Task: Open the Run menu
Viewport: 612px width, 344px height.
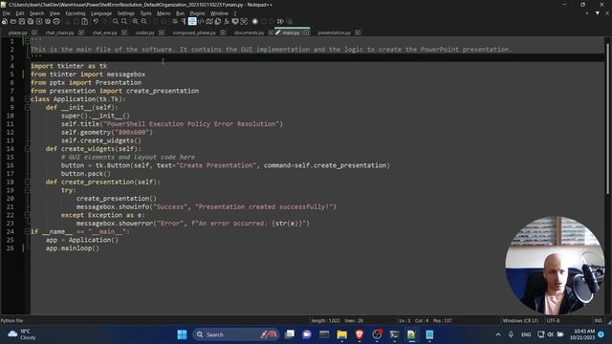Action: tap(180, 13)
